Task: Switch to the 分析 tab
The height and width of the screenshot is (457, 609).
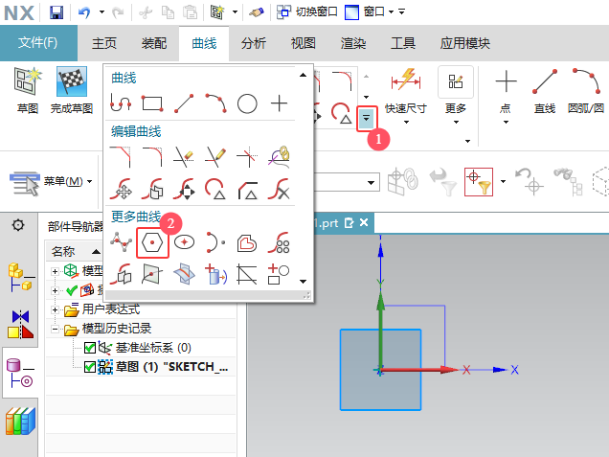Action: click(253, 43)
